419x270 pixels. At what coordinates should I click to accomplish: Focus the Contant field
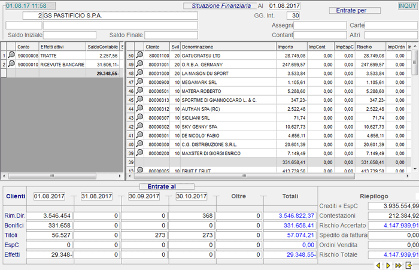tap(320, 35)
